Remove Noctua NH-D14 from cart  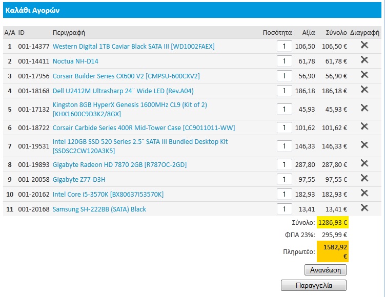[x=364, y=59]
